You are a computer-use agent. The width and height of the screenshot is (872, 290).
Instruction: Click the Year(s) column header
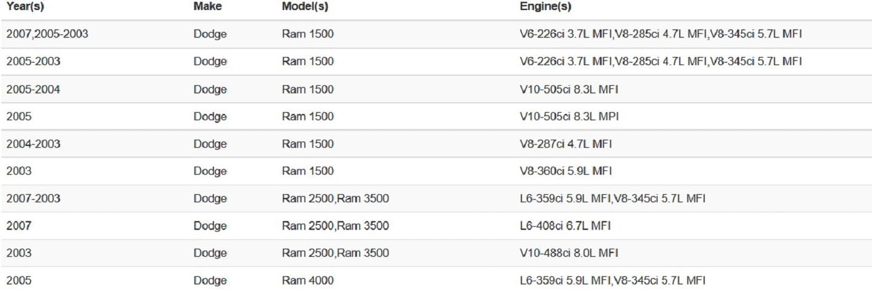[x=25, y=7]
